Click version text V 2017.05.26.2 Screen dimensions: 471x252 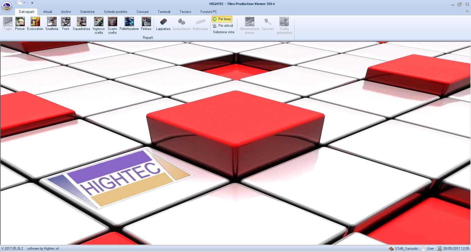12,248
